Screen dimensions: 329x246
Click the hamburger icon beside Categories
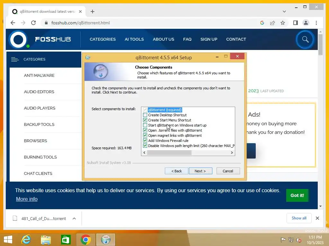[15, 59]
